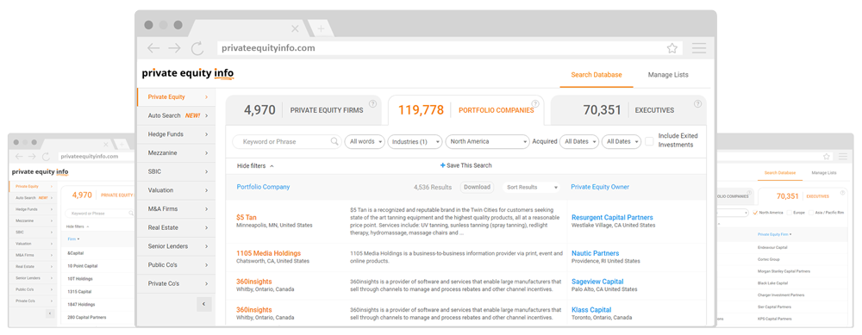The image size is (862, 335).
Task: Open the hamburger menu in the front browser
Action: tap(699, 48)
